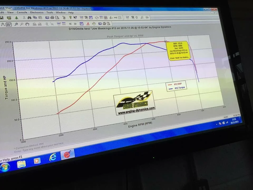Open the Window menu
Image resolution: width=253 pixels, height=190 pixels.
click(61, 12)
